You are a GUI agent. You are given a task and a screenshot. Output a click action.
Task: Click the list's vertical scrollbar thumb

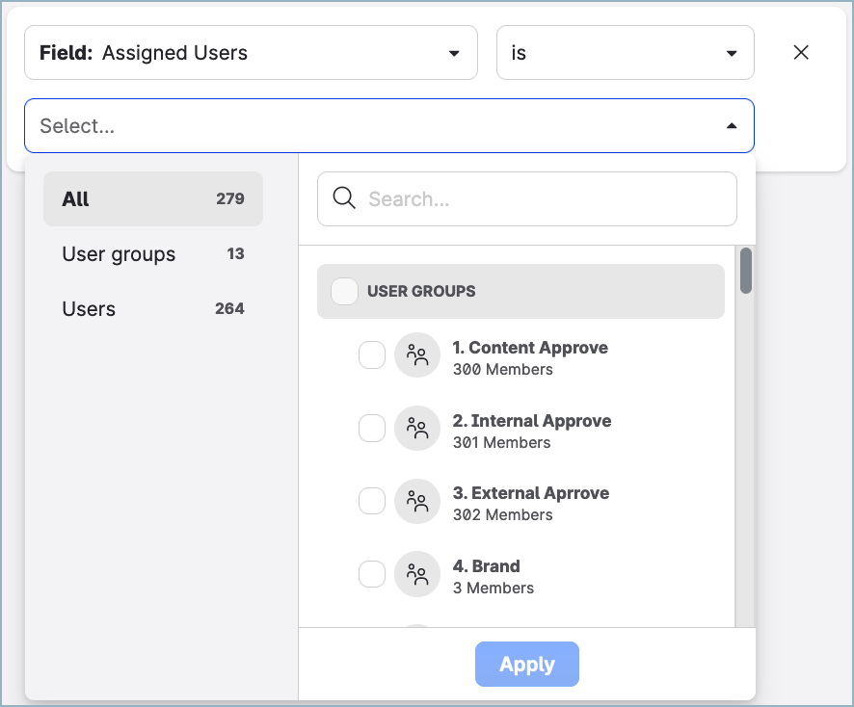(x=746, y=272)
